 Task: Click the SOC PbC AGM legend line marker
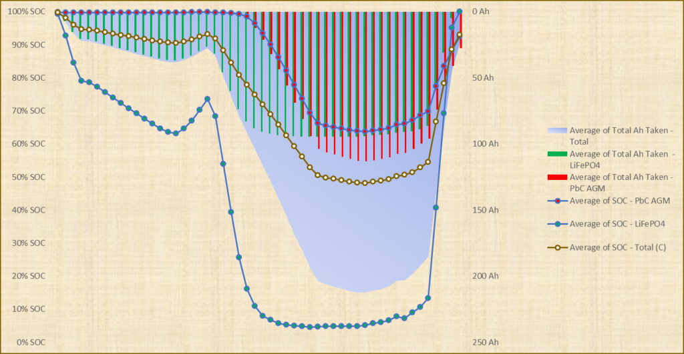coord(556,201)
